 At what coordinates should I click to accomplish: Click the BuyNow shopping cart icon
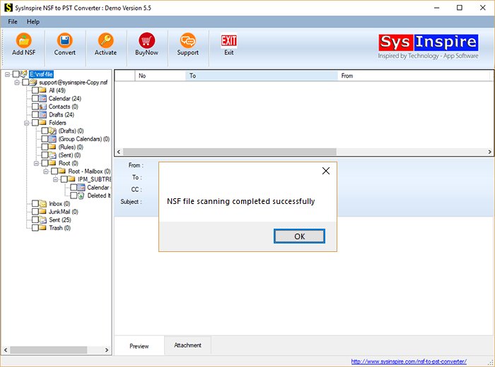[147, 40]
